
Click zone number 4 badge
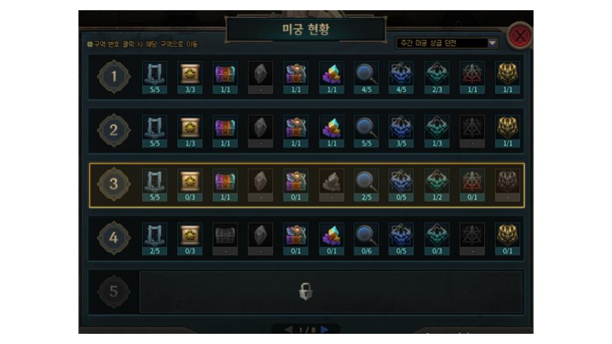tap(113, 238)
